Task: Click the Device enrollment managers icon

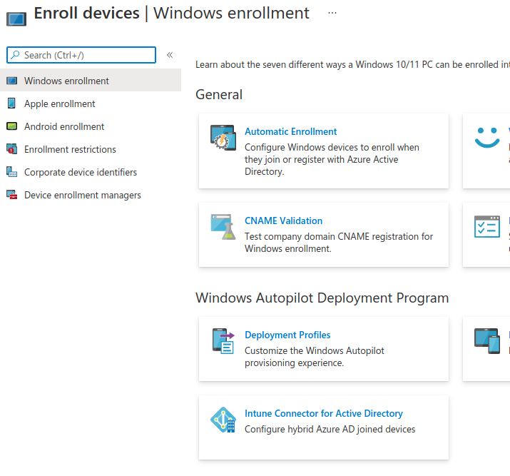Action: pos(12,195)
